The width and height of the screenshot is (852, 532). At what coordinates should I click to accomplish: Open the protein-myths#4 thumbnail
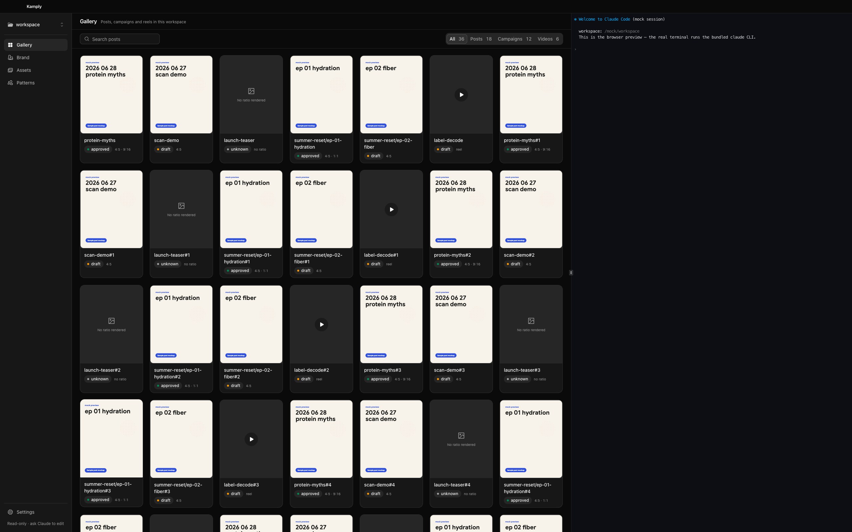click(x=321, y=439)
